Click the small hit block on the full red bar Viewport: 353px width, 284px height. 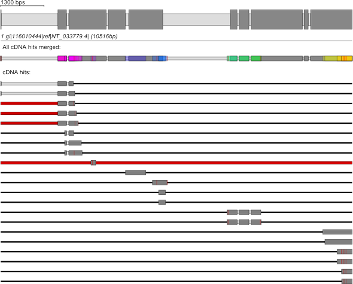(x=93, y=163)
